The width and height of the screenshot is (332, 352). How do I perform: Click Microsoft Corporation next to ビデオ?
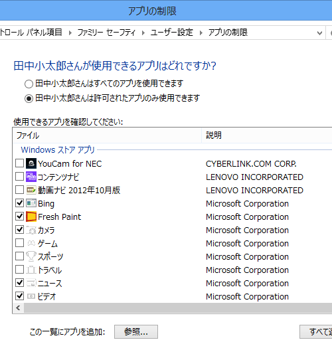click(x=247, y=297)
